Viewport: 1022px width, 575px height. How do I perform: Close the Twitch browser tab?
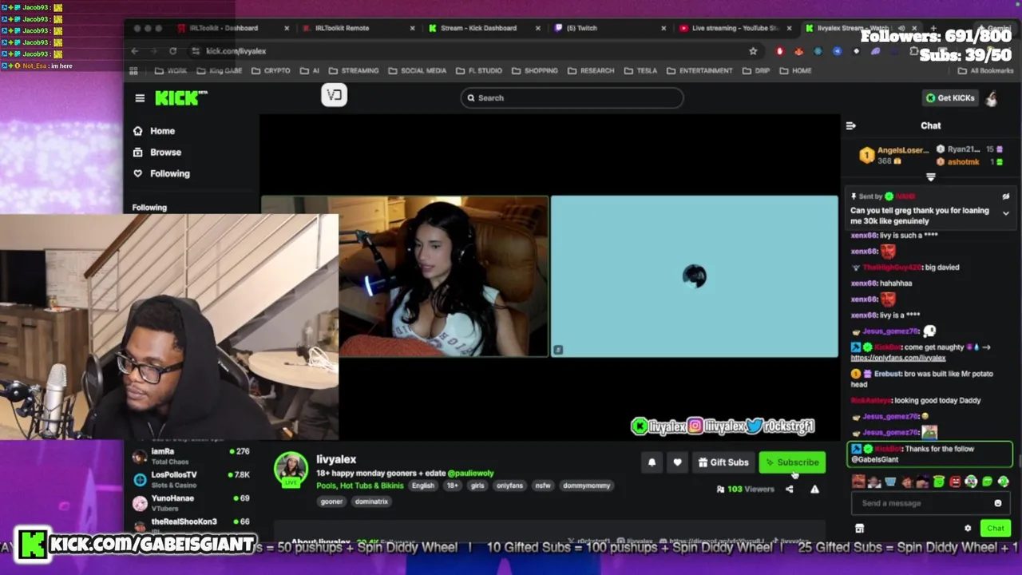pos(664,28)
